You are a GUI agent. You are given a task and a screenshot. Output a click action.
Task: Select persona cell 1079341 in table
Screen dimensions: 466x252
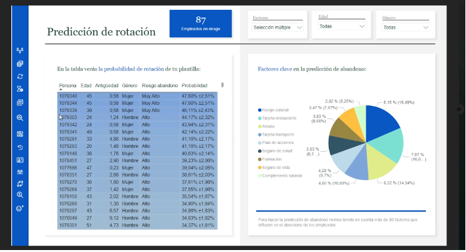(x=68, y=132)
